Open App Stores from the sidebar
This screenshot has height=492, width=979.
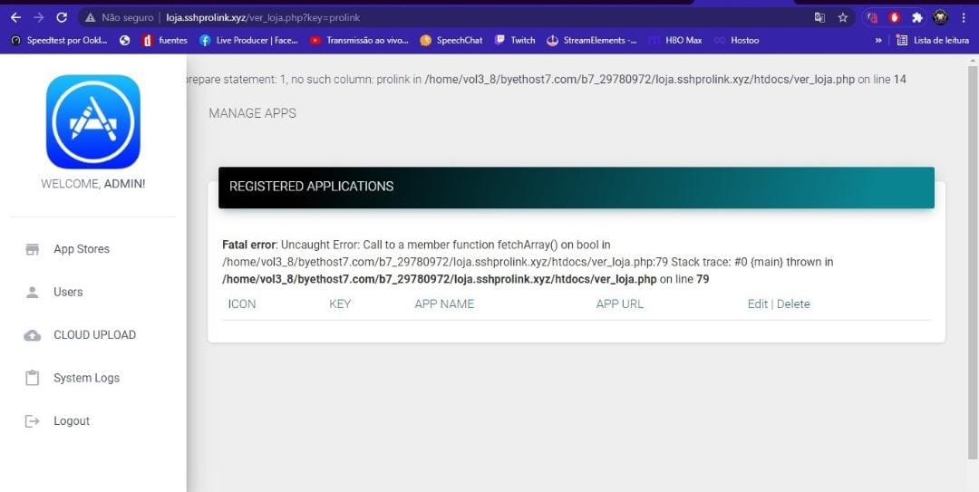click(x=81, y=249)
